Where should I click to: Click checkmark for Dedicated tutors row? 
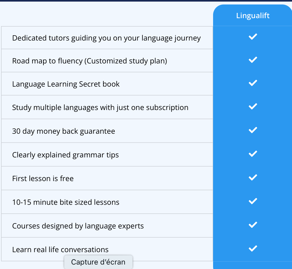coord(253,37)
